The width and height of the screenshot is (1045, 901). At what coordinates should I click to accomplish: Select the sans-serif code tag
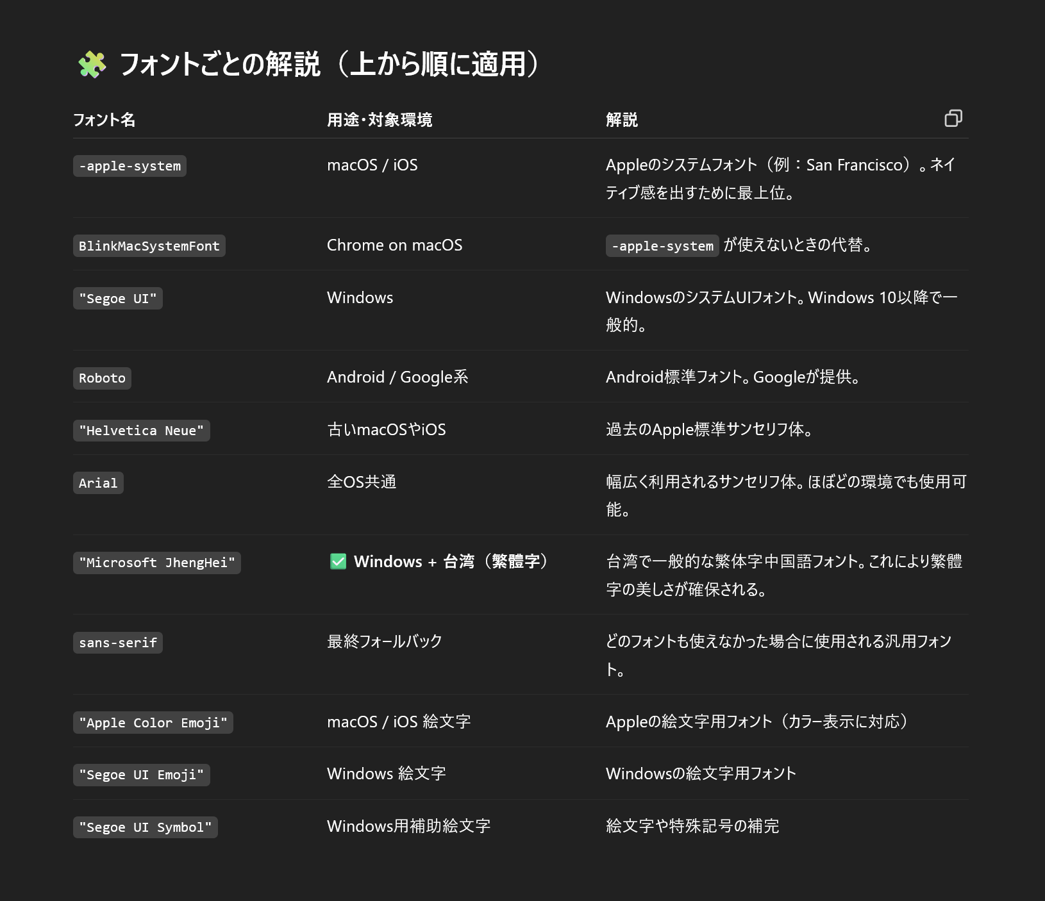(x=118, y=643)
